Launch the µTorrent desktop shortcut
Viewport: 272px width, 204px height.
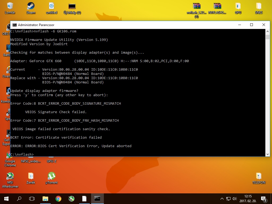pos(52,178)
